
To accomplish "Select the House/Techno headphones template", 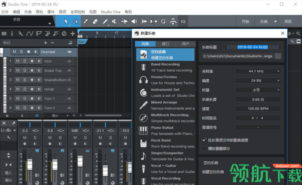I will pos(166,80).
